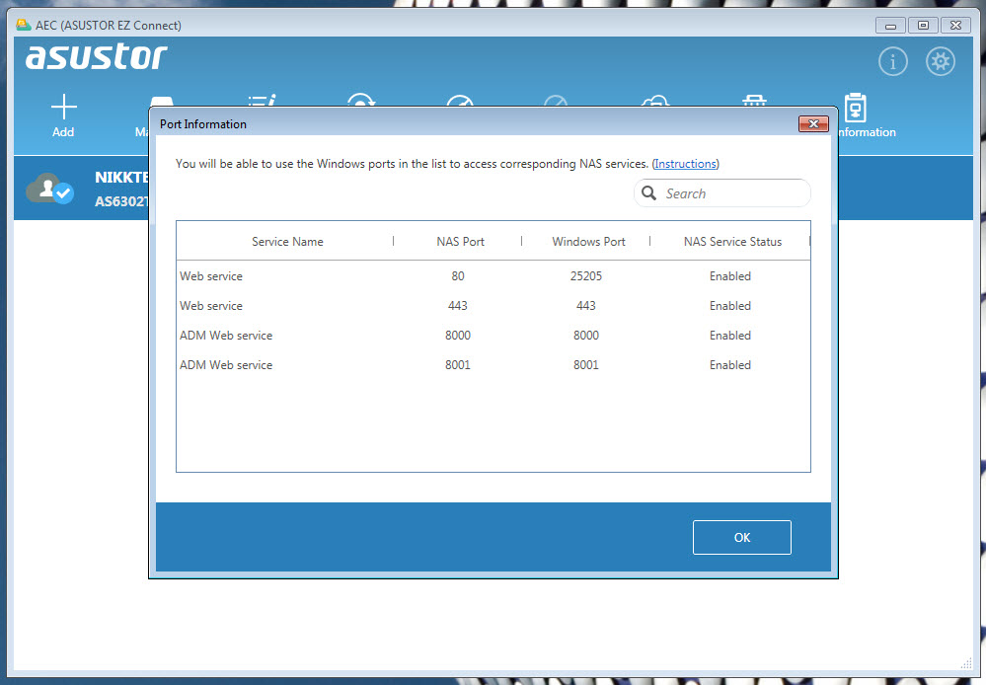Select the Web service row with NAS port 443
Screen dimensions: 986x685
point(493,306)
